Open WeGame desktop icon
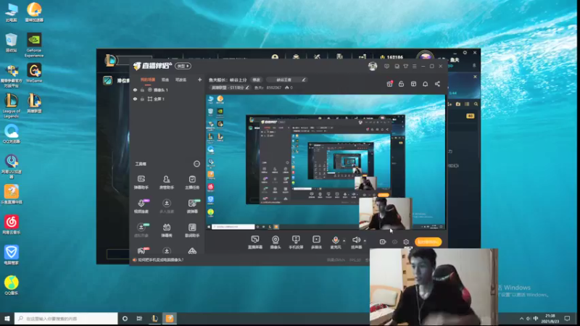Viewport: 580px width, 326px height. [34, 73]
